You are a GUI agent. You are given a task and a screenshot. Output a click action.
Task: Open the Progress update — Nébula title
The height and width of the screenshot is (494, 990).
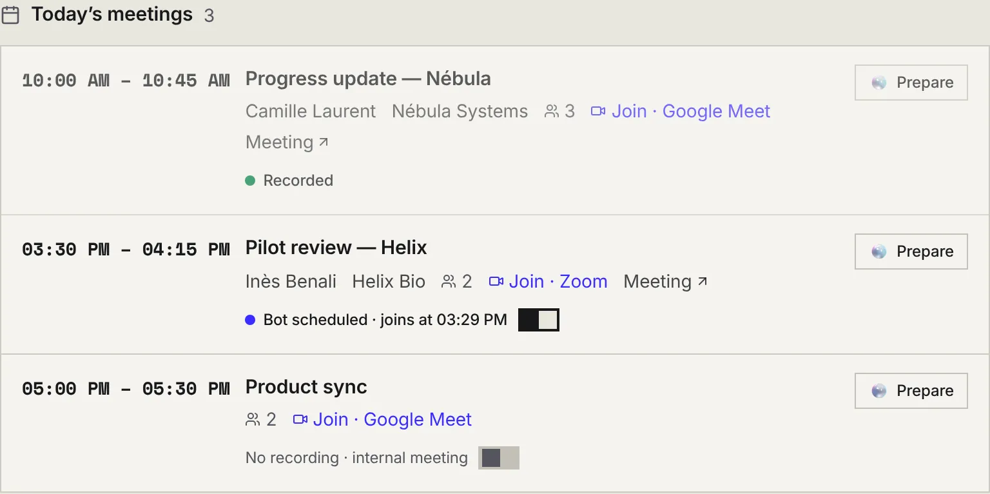coord(368,79)
